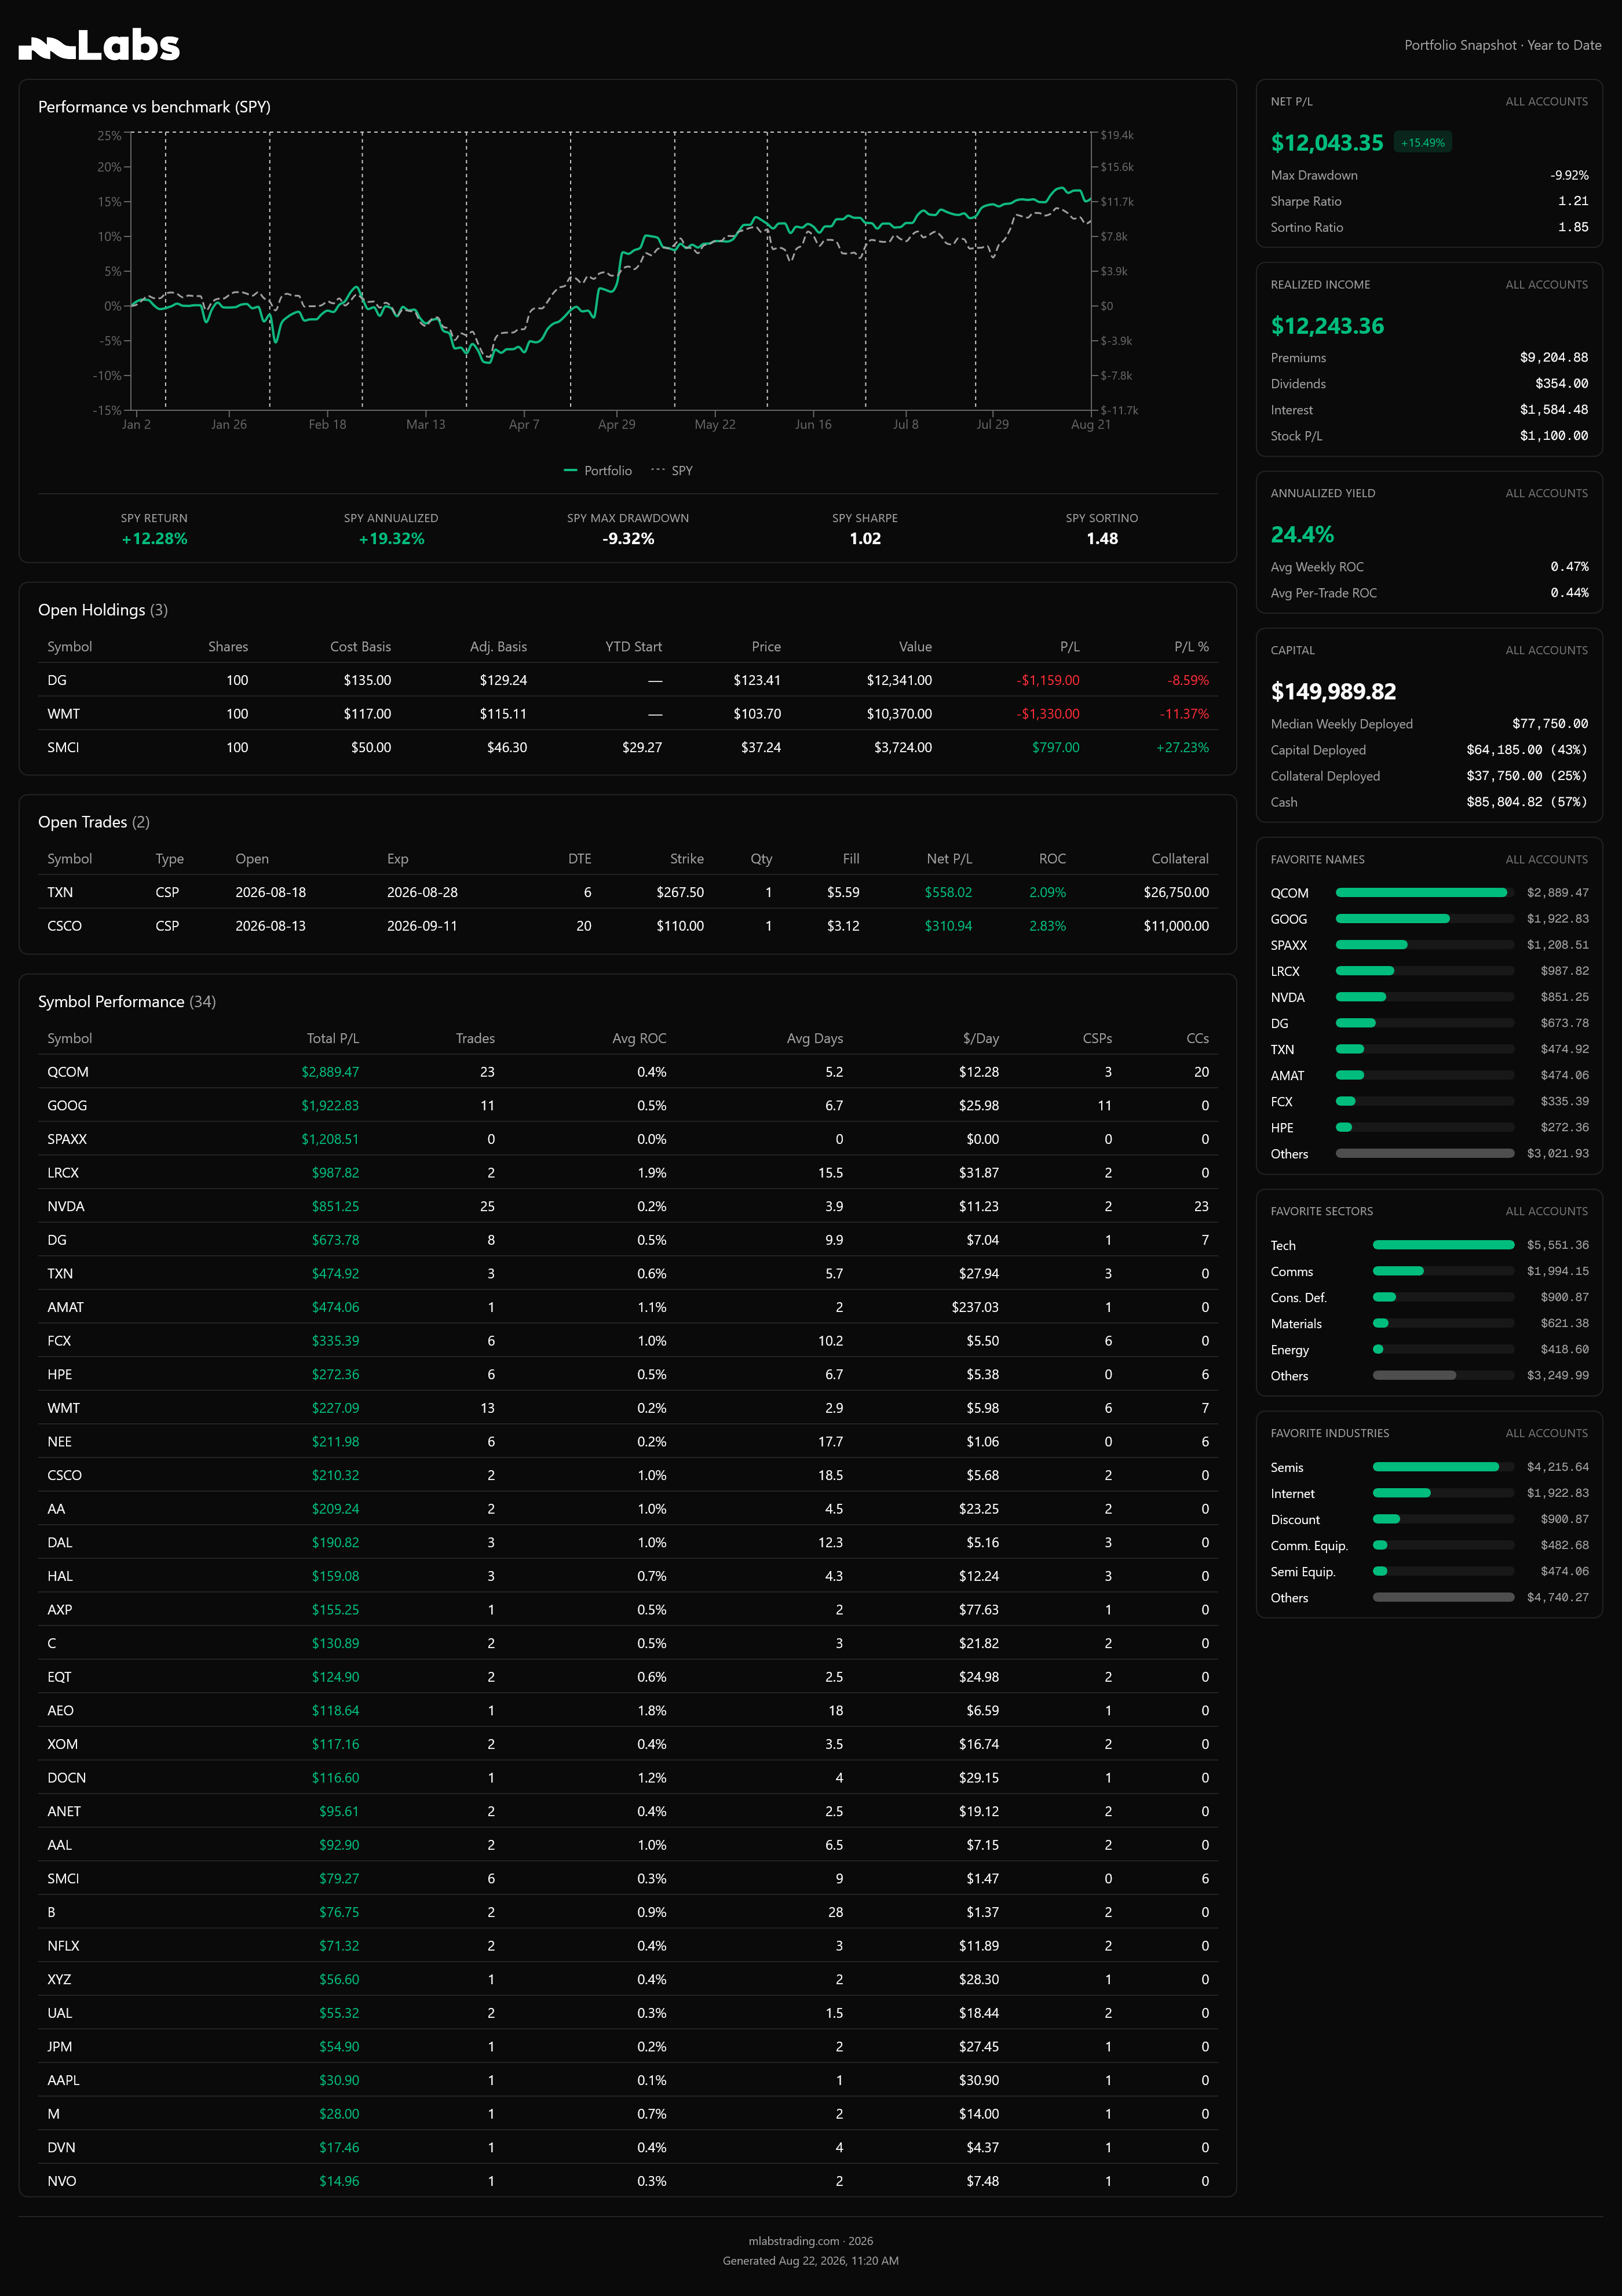Image resolution: width=1622 pixels, height=2296 pixels.
Task: Click the Performance vs benchmark (SPY) title
Action: [154, 107]
